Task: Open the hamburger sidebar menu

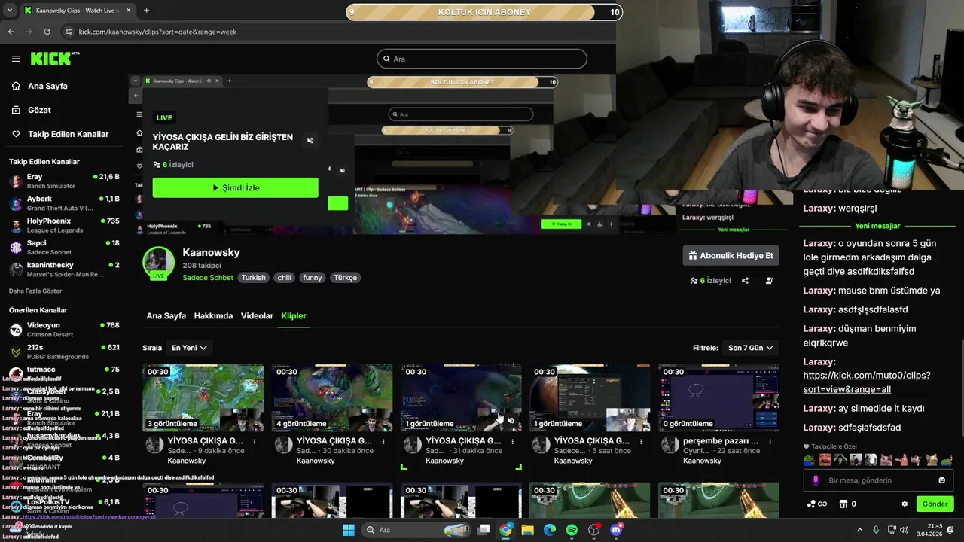Action: (x=16, y=59)
